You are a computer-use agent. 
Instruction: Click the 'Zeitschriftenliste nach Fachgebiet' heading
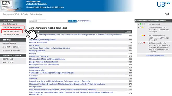tap(48, 28)
